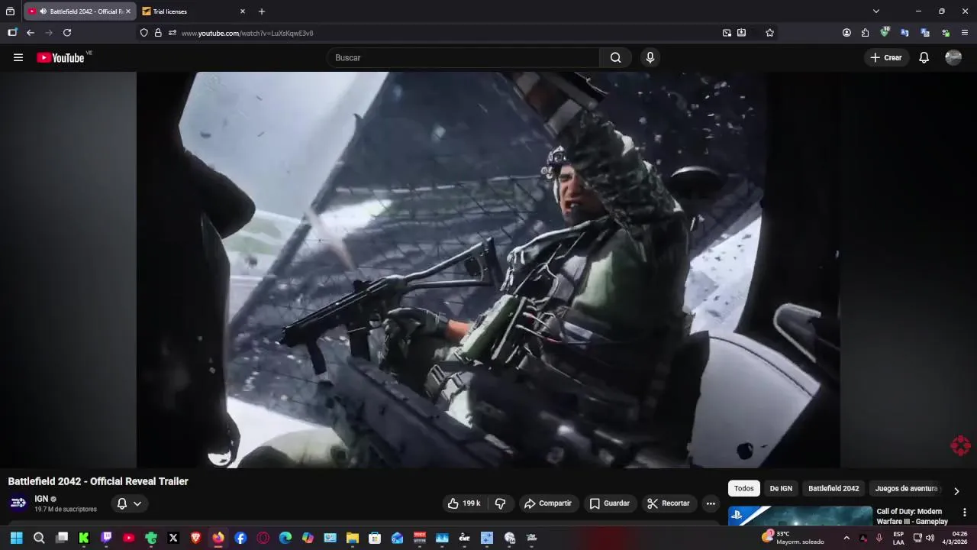Open the IGN channel name link
The width and height of the screenshot is (977, 550).
click(x=41, y=499)
